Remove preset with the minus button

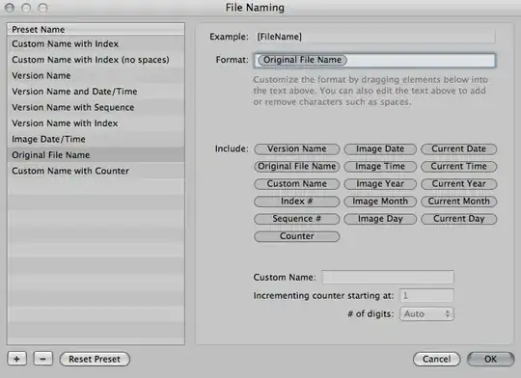42,359
